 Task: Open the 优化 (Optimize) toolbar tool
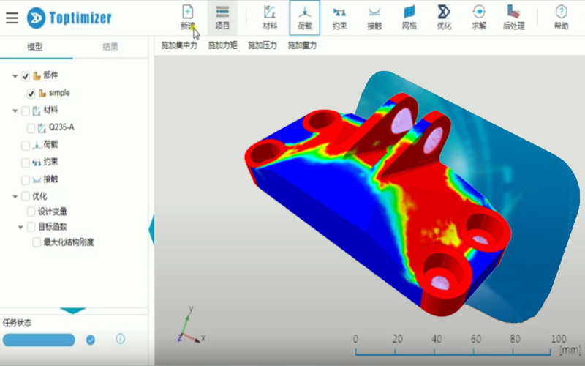[x=444, y=17]
